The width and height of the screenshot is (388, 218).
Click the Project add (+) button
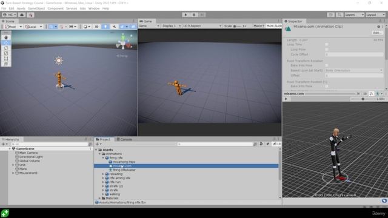pos(98,144)
